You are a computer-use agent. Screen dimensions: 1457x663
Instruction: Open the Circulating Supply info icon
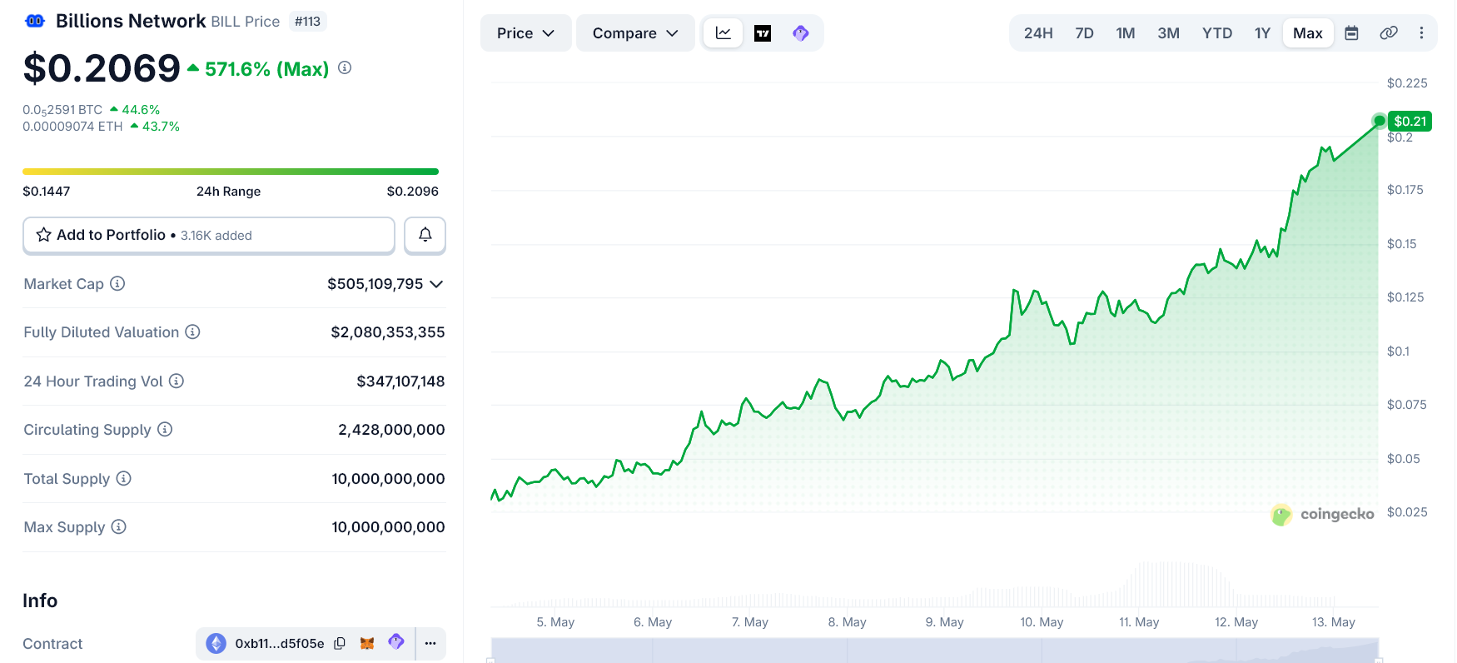pos(165,429)
